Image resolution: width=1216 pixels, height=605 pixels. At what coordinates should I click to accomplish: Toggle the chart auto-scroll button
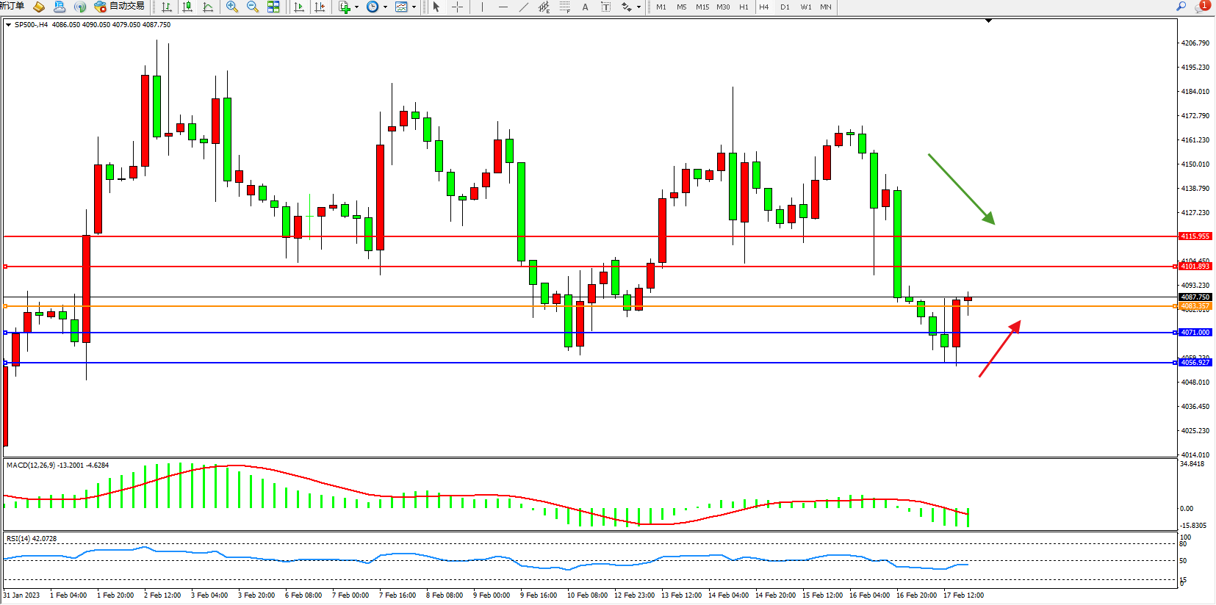pos(298,7)
